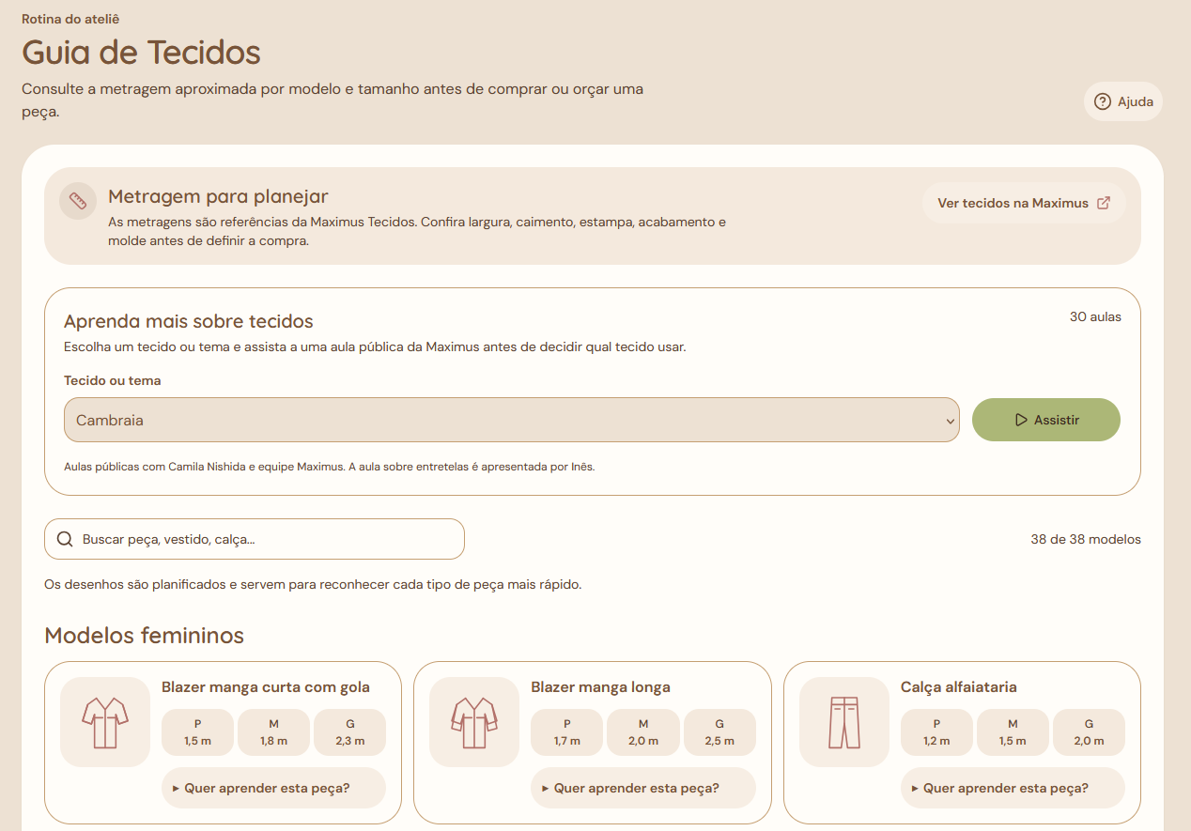Expand 'Quer aprender esta peça?' under Blazer manga curta
This screenshot has width=1191, height=831.
coord(273,788)
